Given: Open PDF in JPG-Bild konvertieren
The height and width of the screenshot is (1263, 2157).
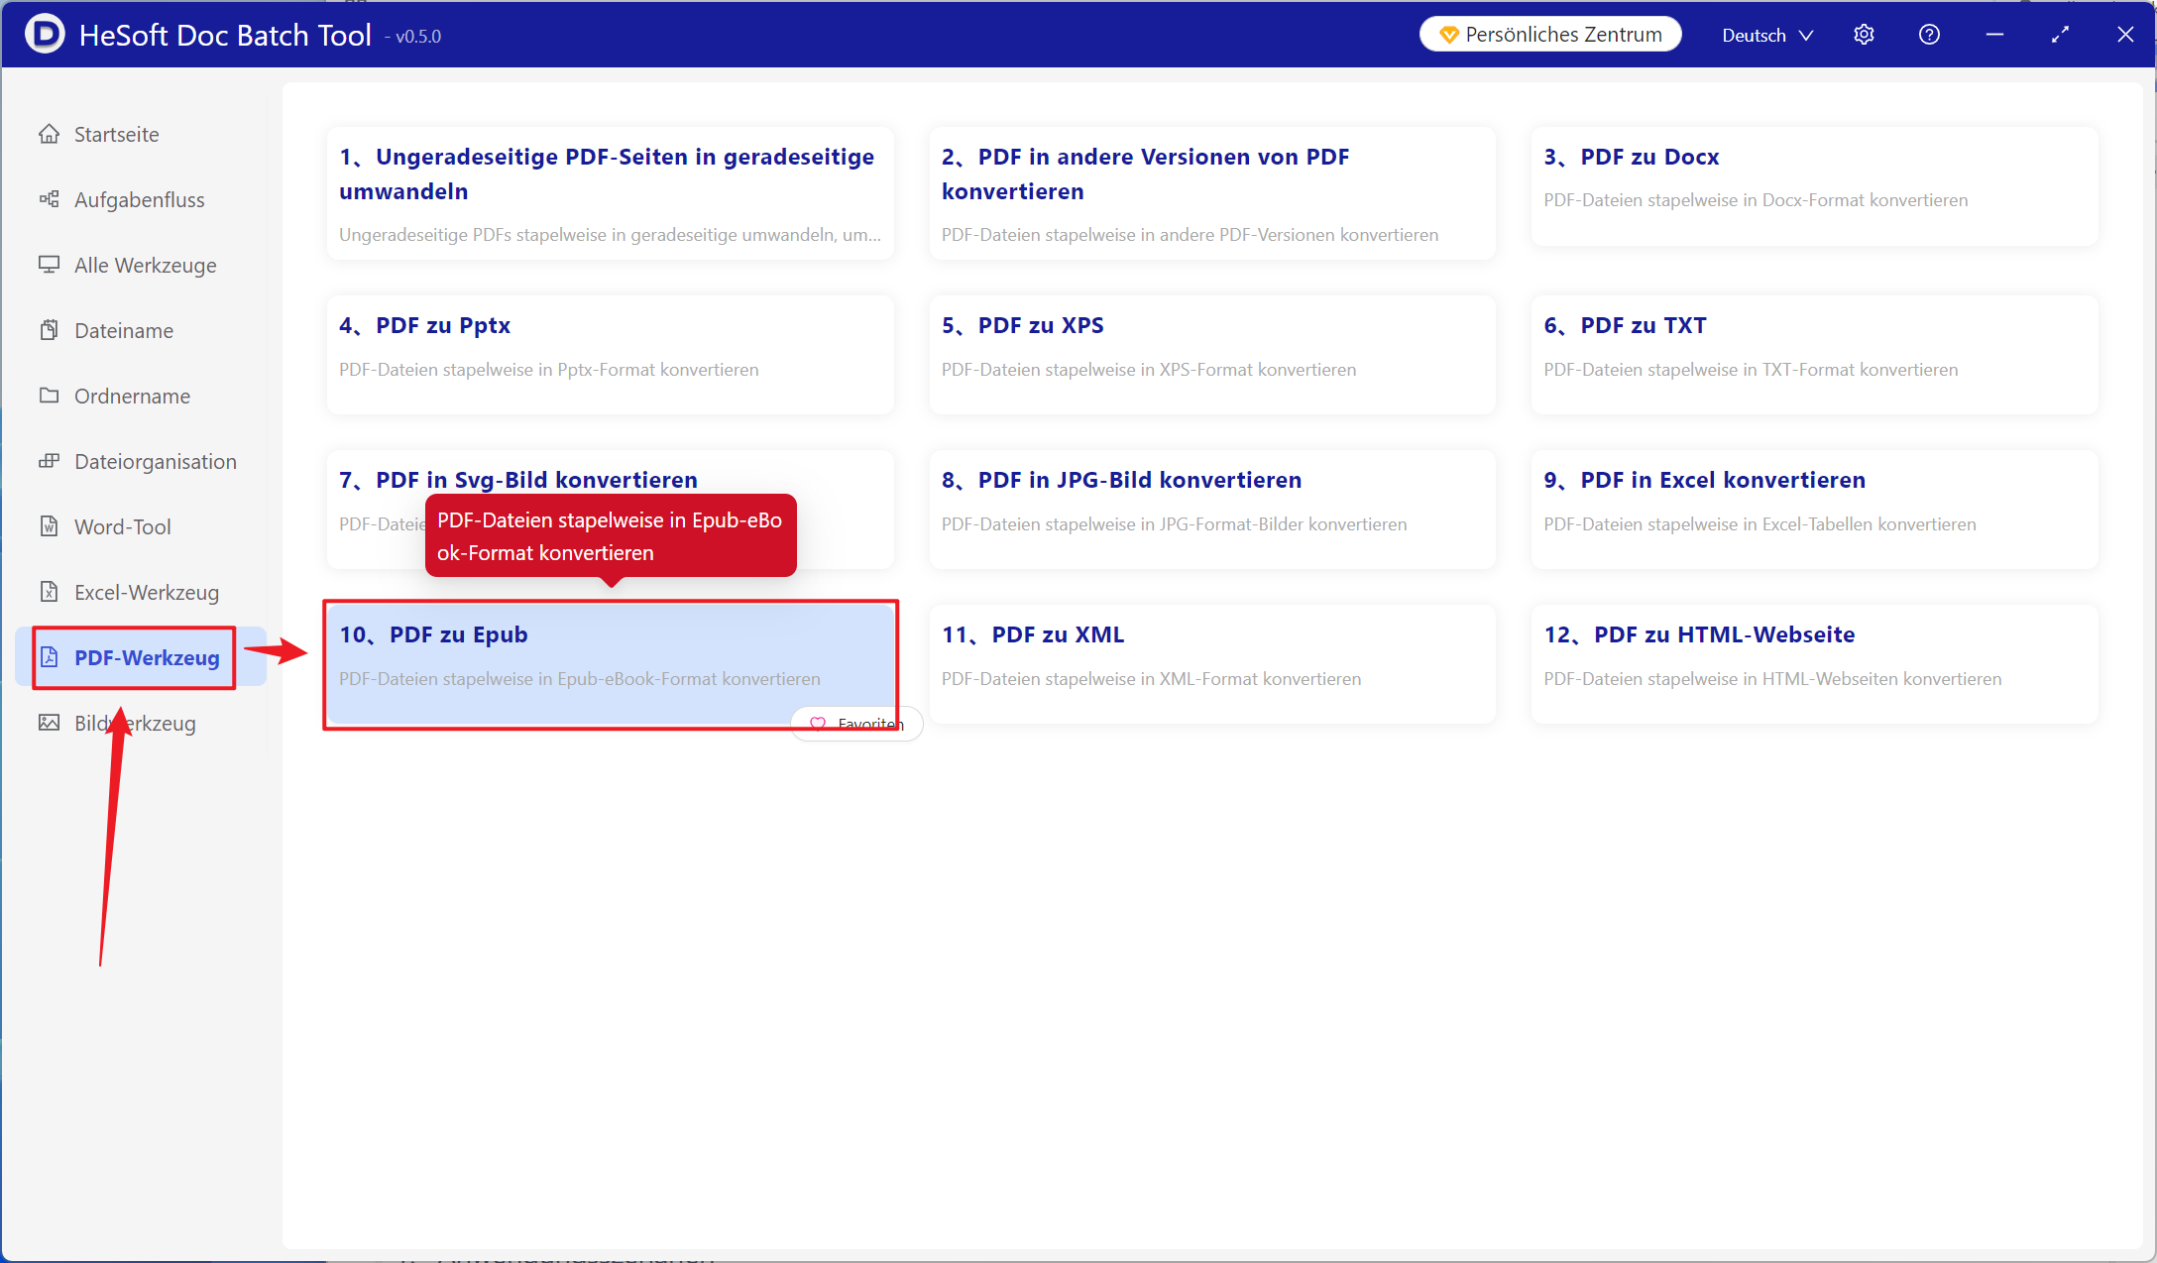Looking at the screenshot, I should pyautogui.click(x=1212, y=510).
